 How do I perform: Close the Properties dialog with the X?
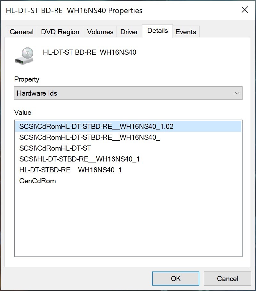[245, 10]
